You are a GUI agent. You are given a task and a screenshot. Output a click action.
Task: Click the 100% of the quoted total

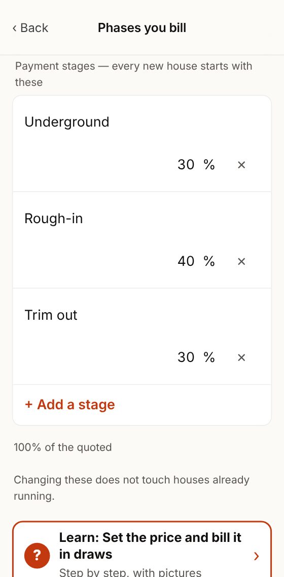point(63,447)
